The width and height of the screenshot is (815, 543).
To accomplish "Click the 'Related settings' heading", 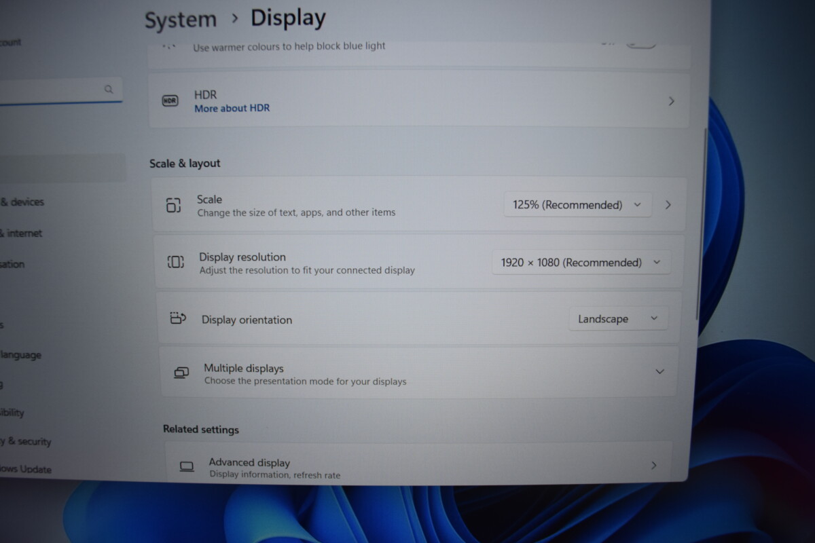I will pos(201,430).
